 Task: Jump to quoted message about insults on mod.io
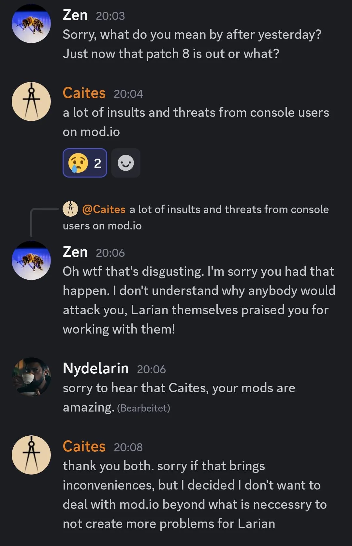228,210
